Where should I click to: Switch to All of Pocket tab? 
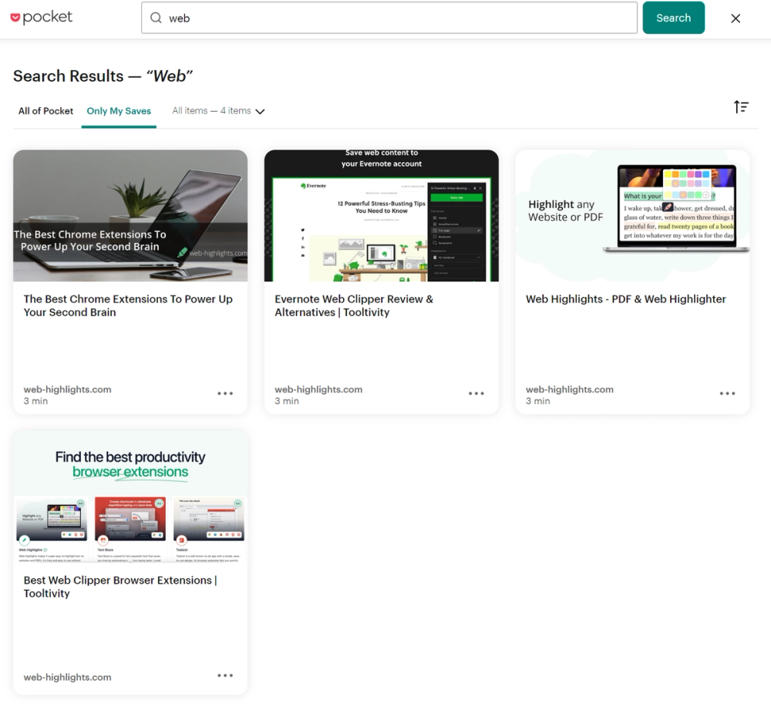click(45, 111)
